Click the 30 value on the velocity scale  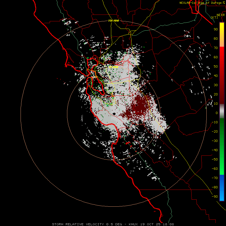pyautogui.click(x=216, y=85)
